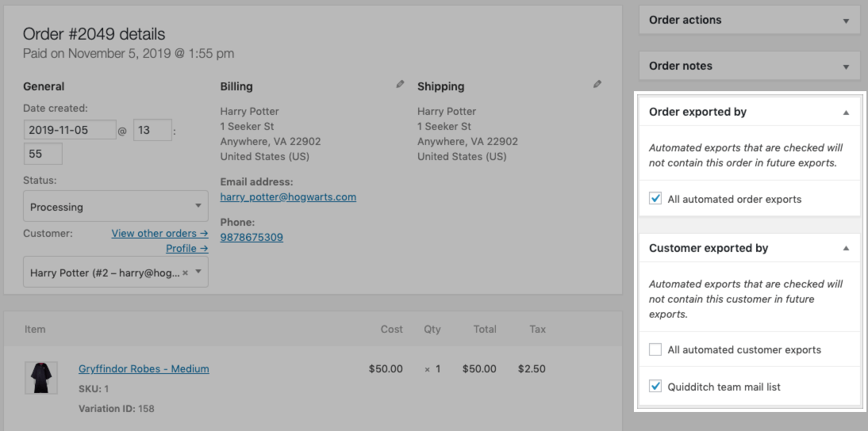Select billing line Anywhere, VA 22902
This screenshot has width=868, height=431.
point(270,142)
